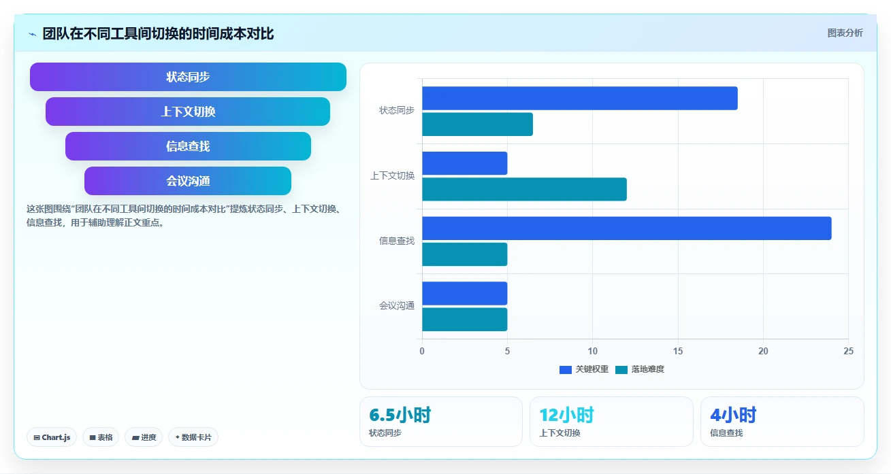Image resolution: width=891 pixels, height=474 pixels.
Task: Select the 上下文切换 funnel stage
Action: point(188,112)
